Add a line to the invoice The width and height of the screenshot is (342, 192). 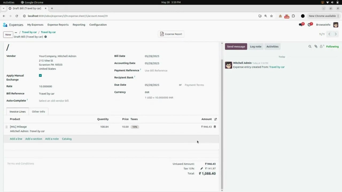[x=16, y=139]
